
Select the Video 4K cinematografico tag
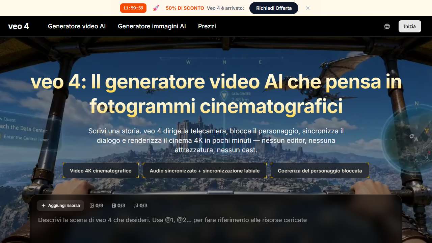coord(101,171)
